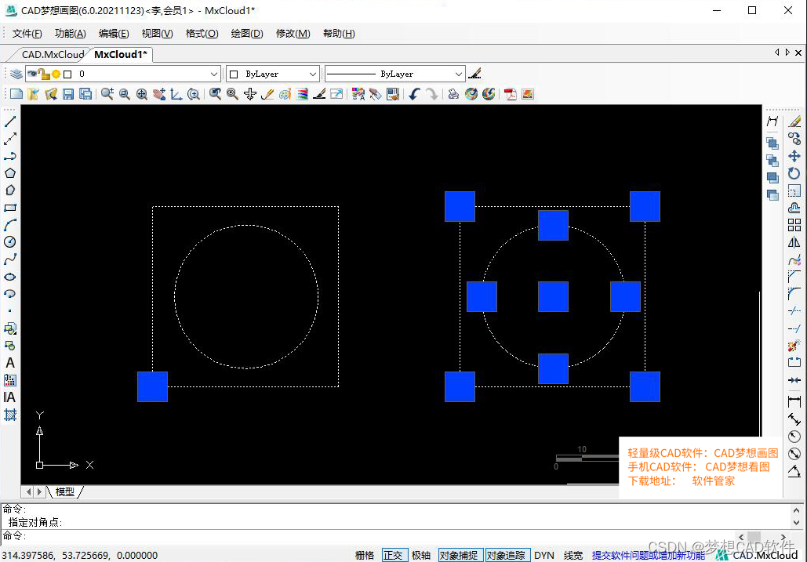Viewport: 807px width, 562px height.
Task: Expand the ByLayer linetype dropdown
Action: coord(459,74)
